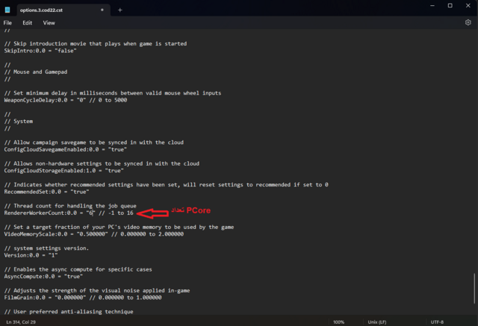Click "Thread count for handling the job queue" comment
Image resolution: width=478 pixels, height=326 pixels.
pyautogui.click(x=70, y=206)
